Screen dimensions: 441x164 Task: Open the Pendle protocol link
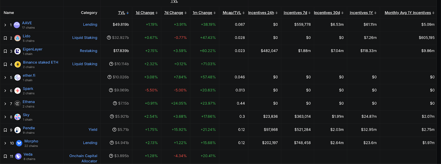29,128
